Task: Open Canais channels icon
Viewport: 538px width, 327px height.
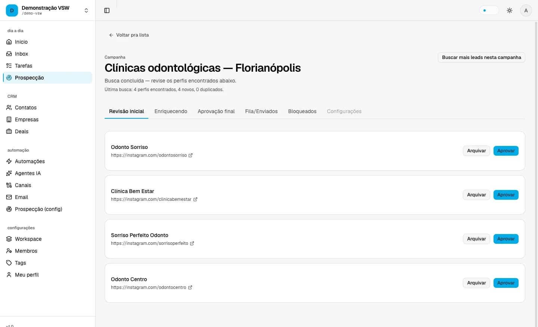Action: pos(9,185)
